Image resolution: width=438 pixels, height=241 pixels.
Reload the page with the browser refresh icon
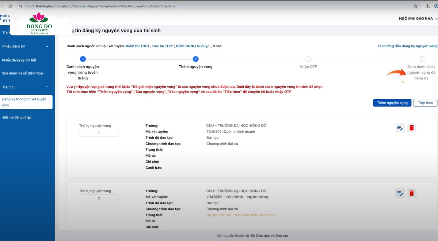click(x=10, y=6)
